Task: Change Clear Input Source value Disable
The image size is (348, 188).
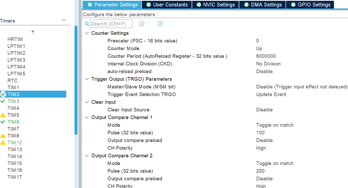Action: click(x=264, y=110)
